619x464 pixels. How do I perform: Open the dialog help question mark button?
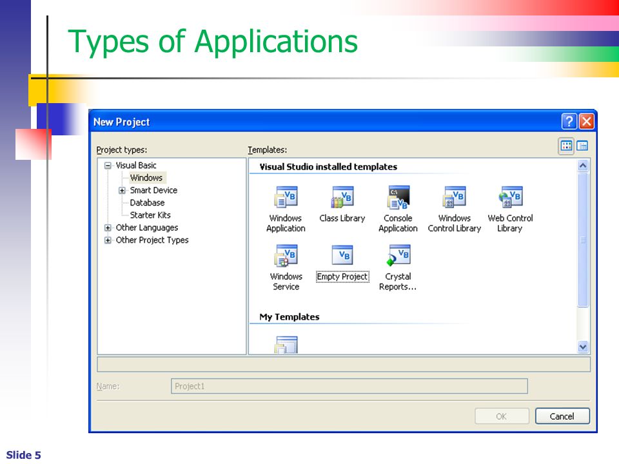(569, 122)
